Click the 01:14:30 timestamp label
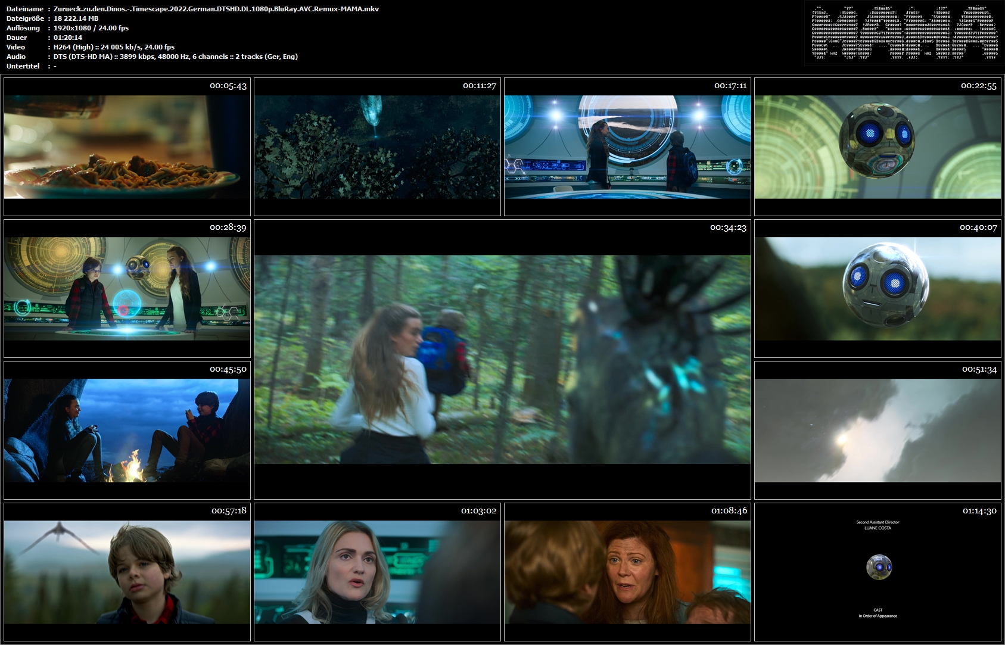Image resolution: width=1005 pixels, height=645 pixels. coord(979,511)
